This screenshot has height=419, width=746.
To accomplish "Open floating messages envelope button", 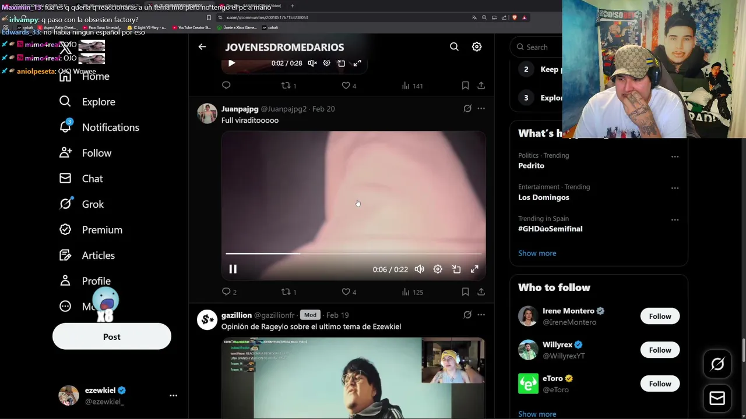I will pos(717,398).
